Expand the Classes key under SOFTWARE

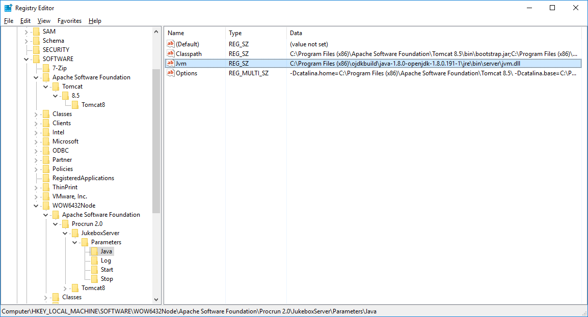pyautogui.click(x=36, y=114)
